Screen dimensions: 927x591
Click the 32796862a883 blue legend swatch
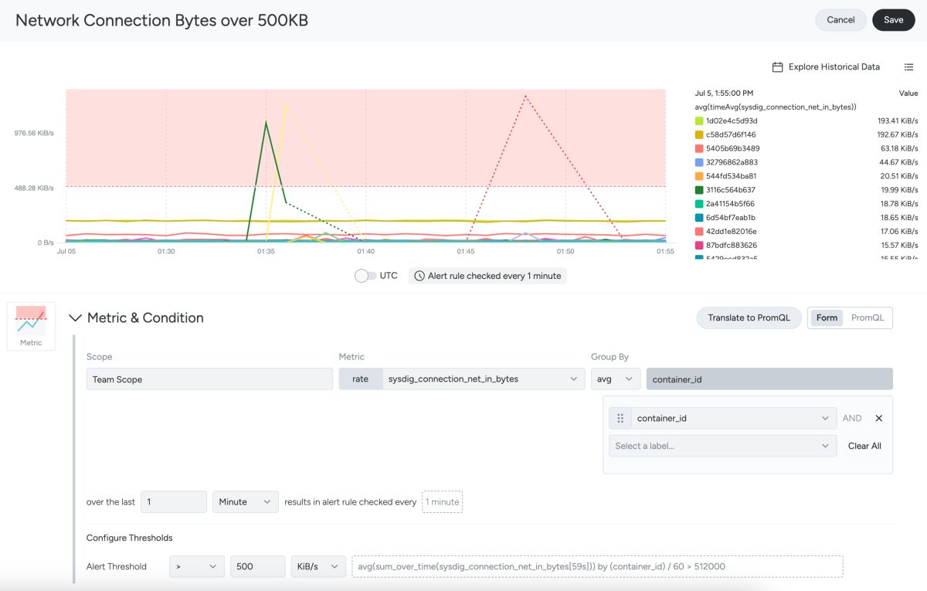tap(699, 162)
